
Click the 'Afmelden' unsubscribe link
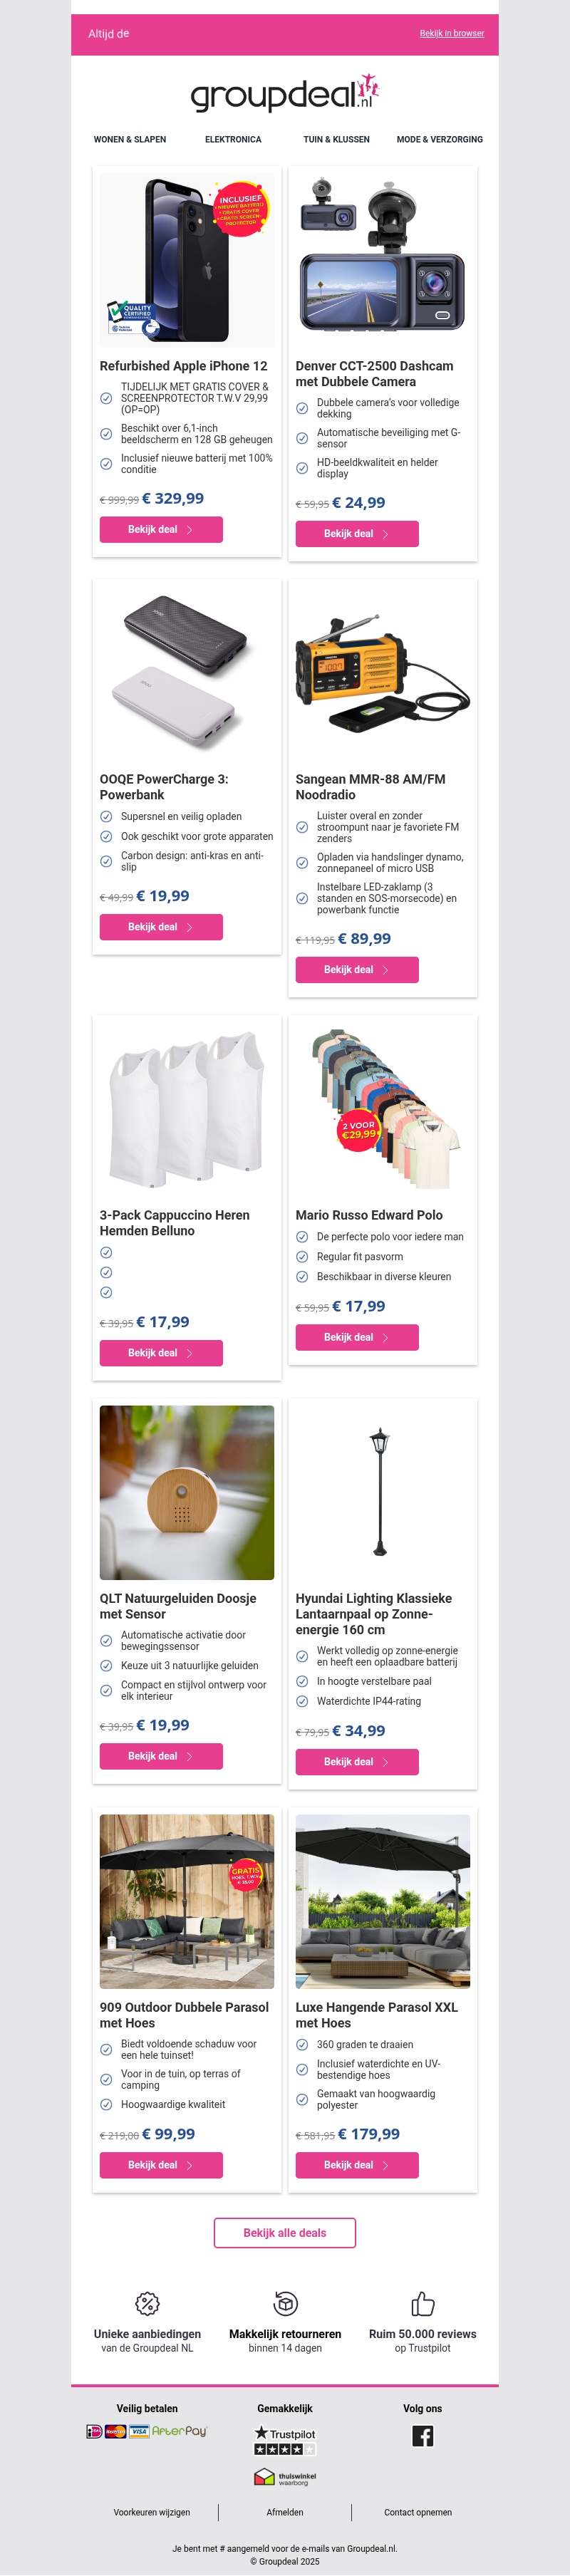[285, 2511]
